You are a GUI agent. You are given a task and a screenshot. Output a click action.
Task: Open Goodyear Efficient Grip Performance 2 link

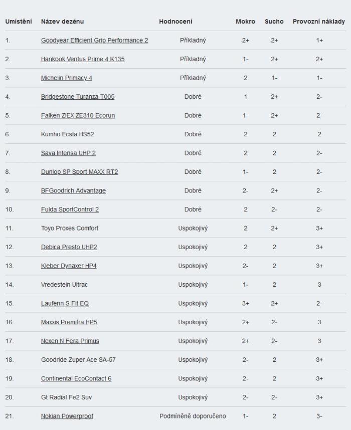tap(94, 40)
